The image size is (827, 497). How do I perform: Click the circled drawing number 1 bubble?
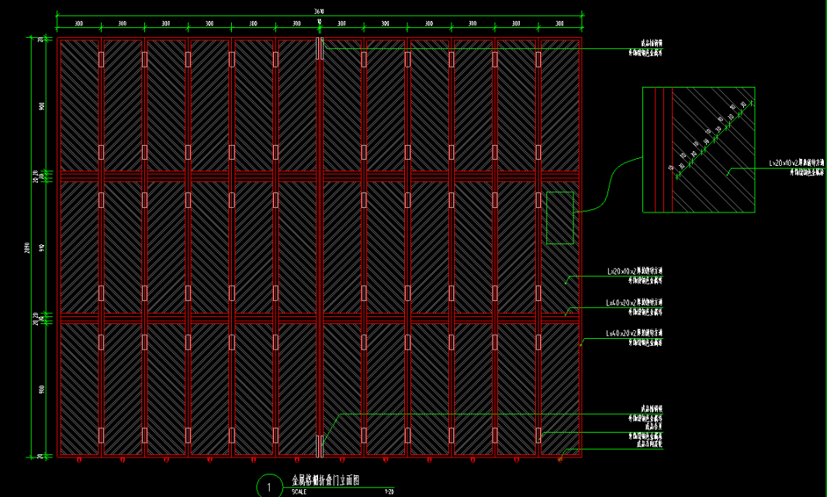[x=268, y=487]
